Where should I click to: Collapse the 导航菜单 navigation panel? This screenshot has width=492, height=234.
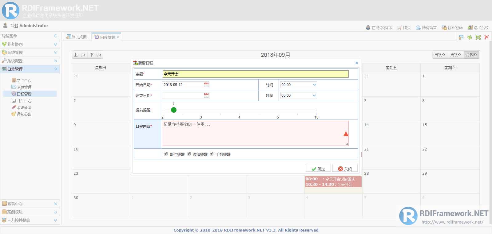(x=56, y=36)
